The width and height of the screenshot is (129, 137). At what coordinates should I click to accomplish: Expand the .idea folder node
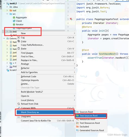click(x=7, y=7)
